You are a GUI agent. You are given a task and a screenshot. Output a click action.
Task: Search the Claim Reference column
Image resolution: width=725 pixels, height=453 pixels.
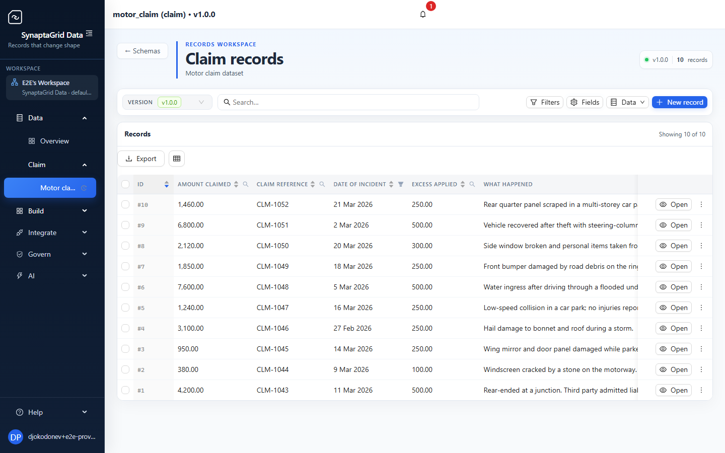click(322, 184)
